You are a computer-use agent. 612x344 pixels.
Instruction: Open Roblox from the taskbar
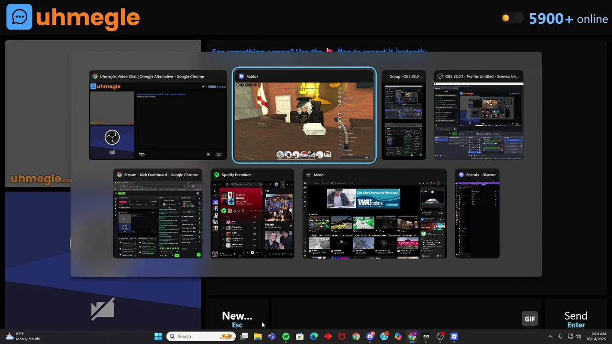[454, 336]
